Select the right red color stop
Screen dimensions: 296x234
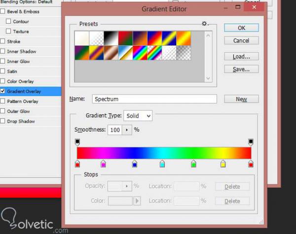[x=251, y=164]
